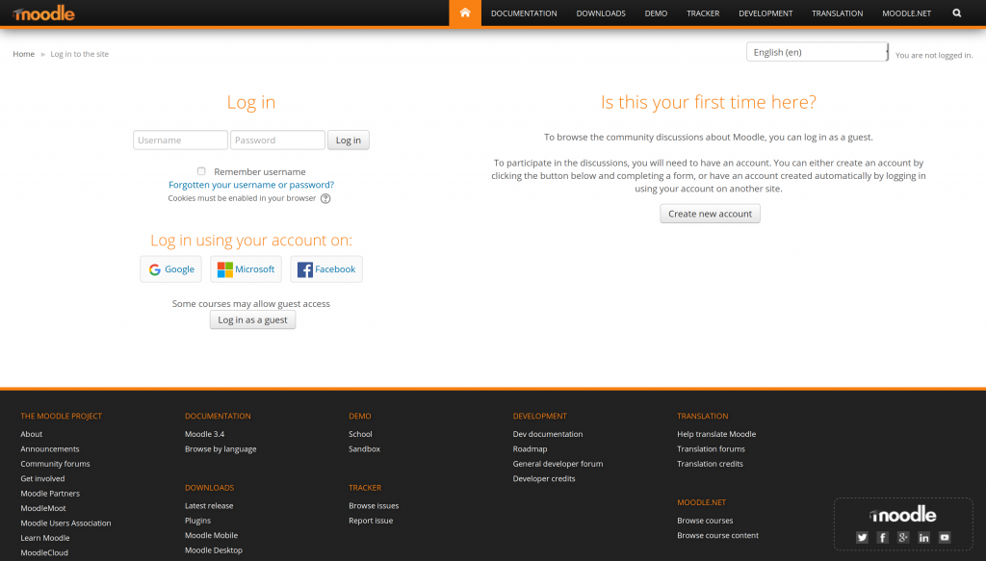Open Moodle's Twitter page from the footer
Screen dimensions: 986x561
tap(862, 537)
